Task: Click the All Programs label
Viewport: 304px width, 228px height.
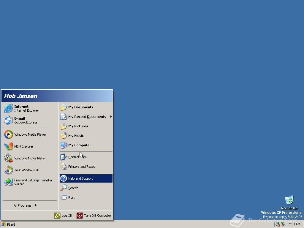Action: [22, 205]
